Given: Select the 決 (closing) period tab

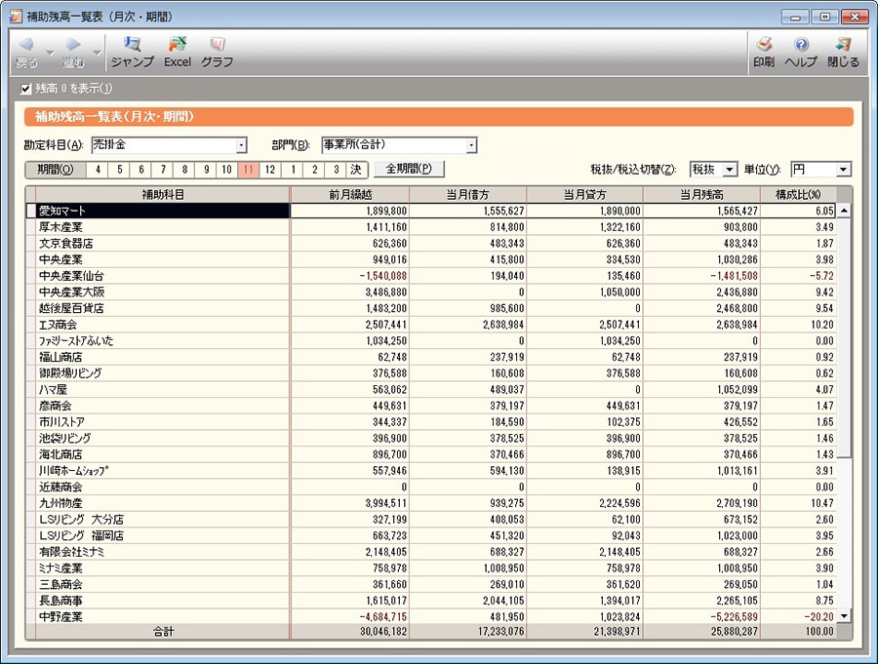Looking at the screenshot, I should [356, 169].
